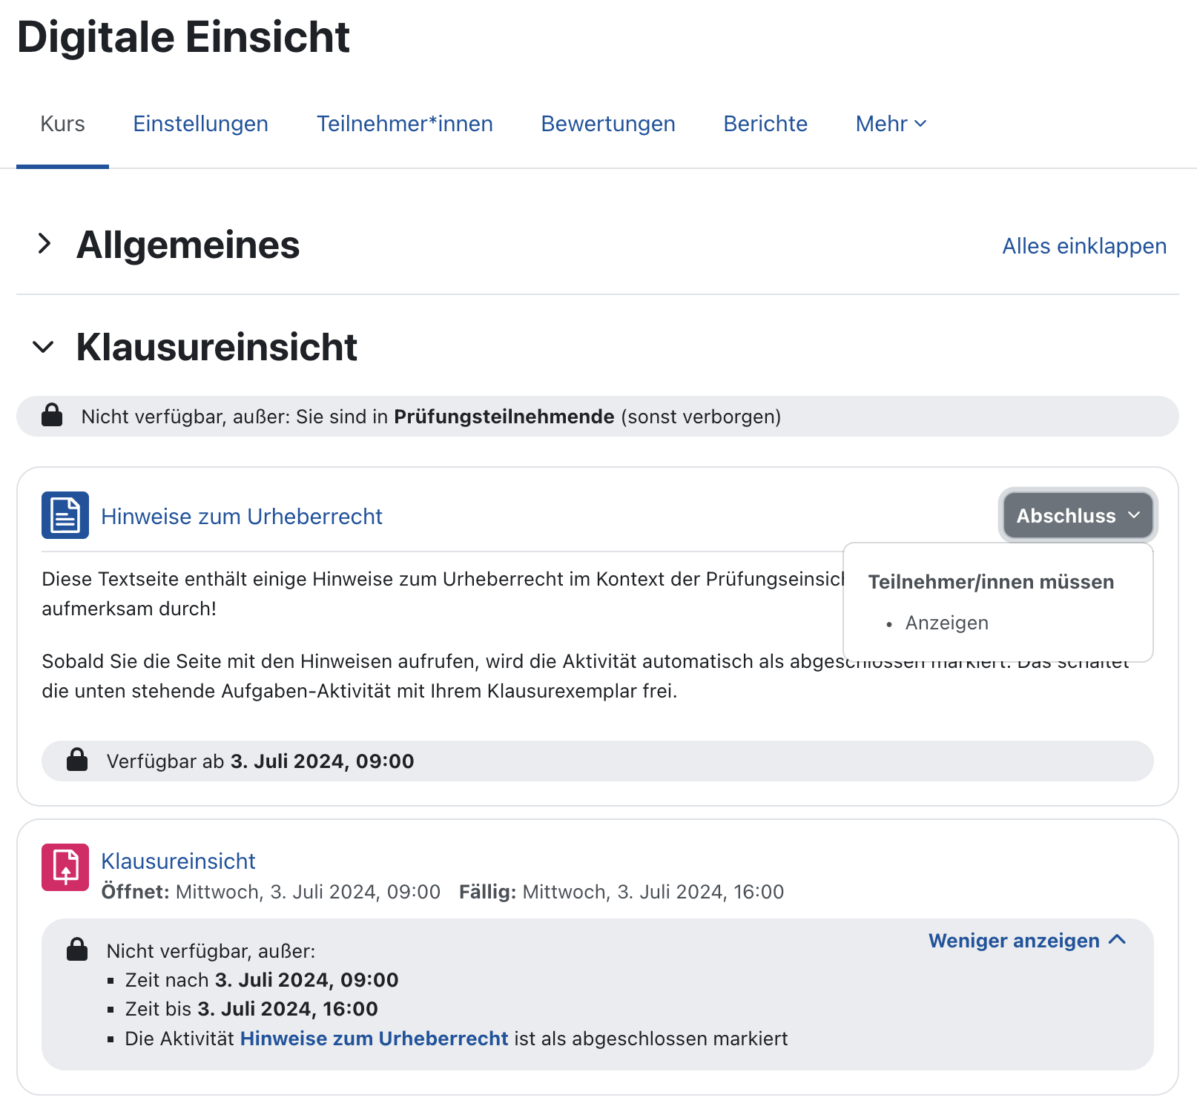
Task: Open the chevron on the Abschluss button
Action: (1134, 515)
